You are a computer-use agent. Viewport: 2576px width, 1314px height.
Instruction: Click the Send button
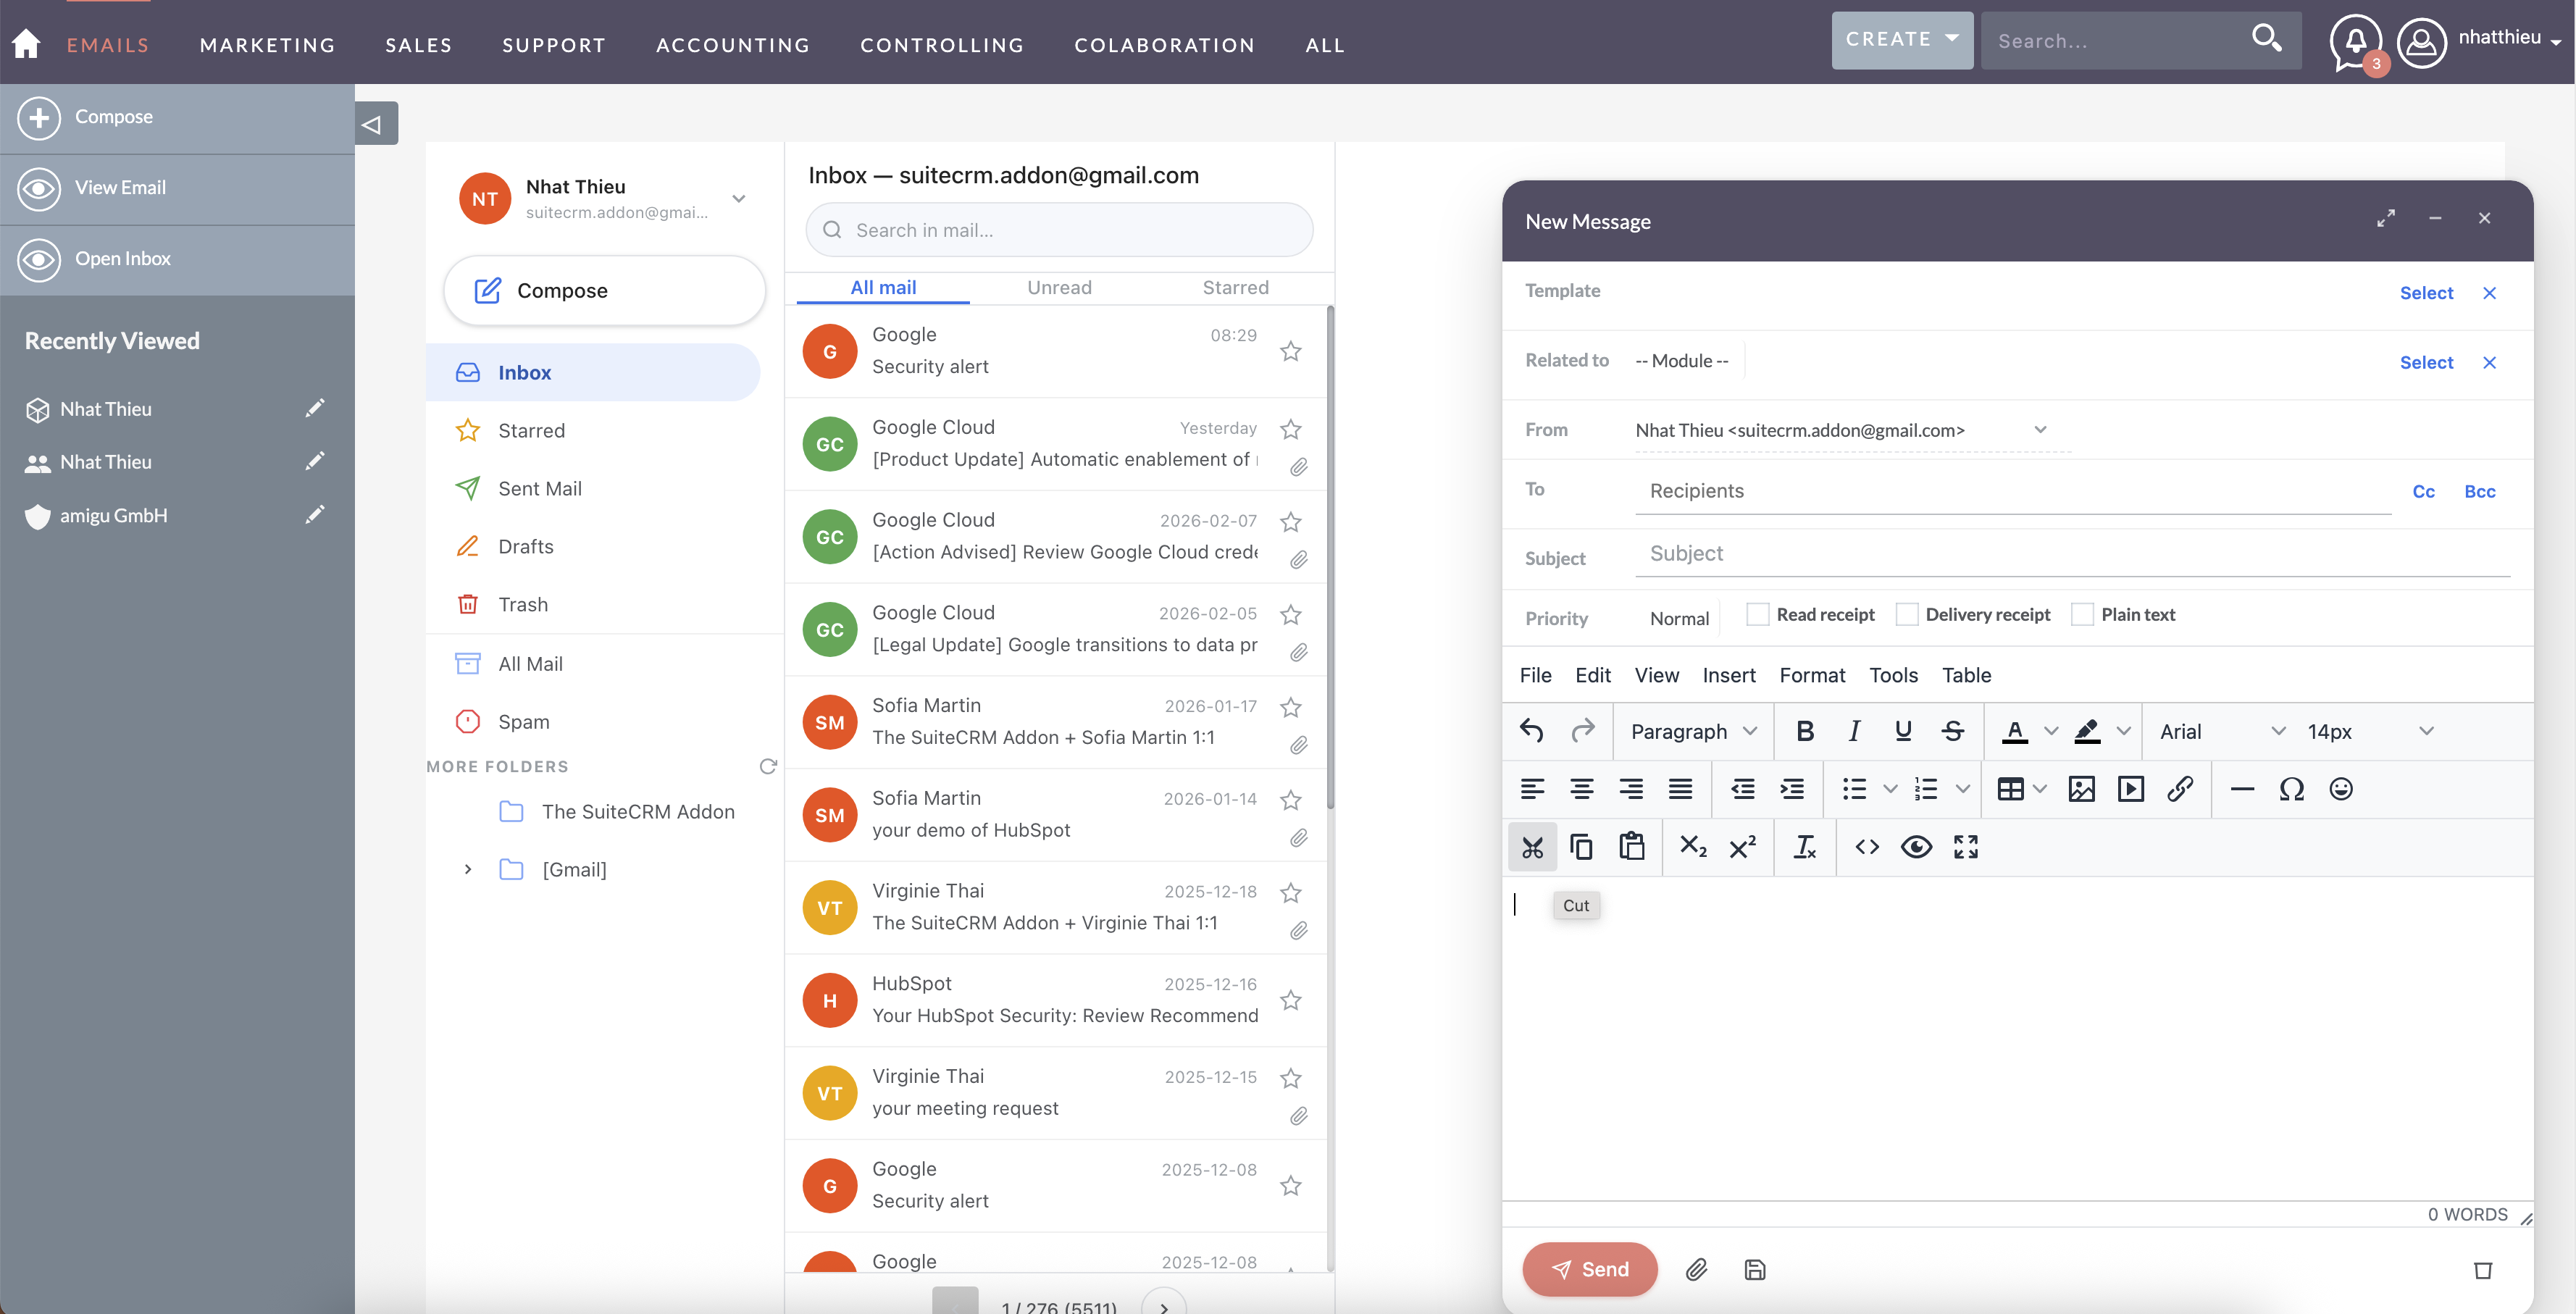click(1590, 1269)
